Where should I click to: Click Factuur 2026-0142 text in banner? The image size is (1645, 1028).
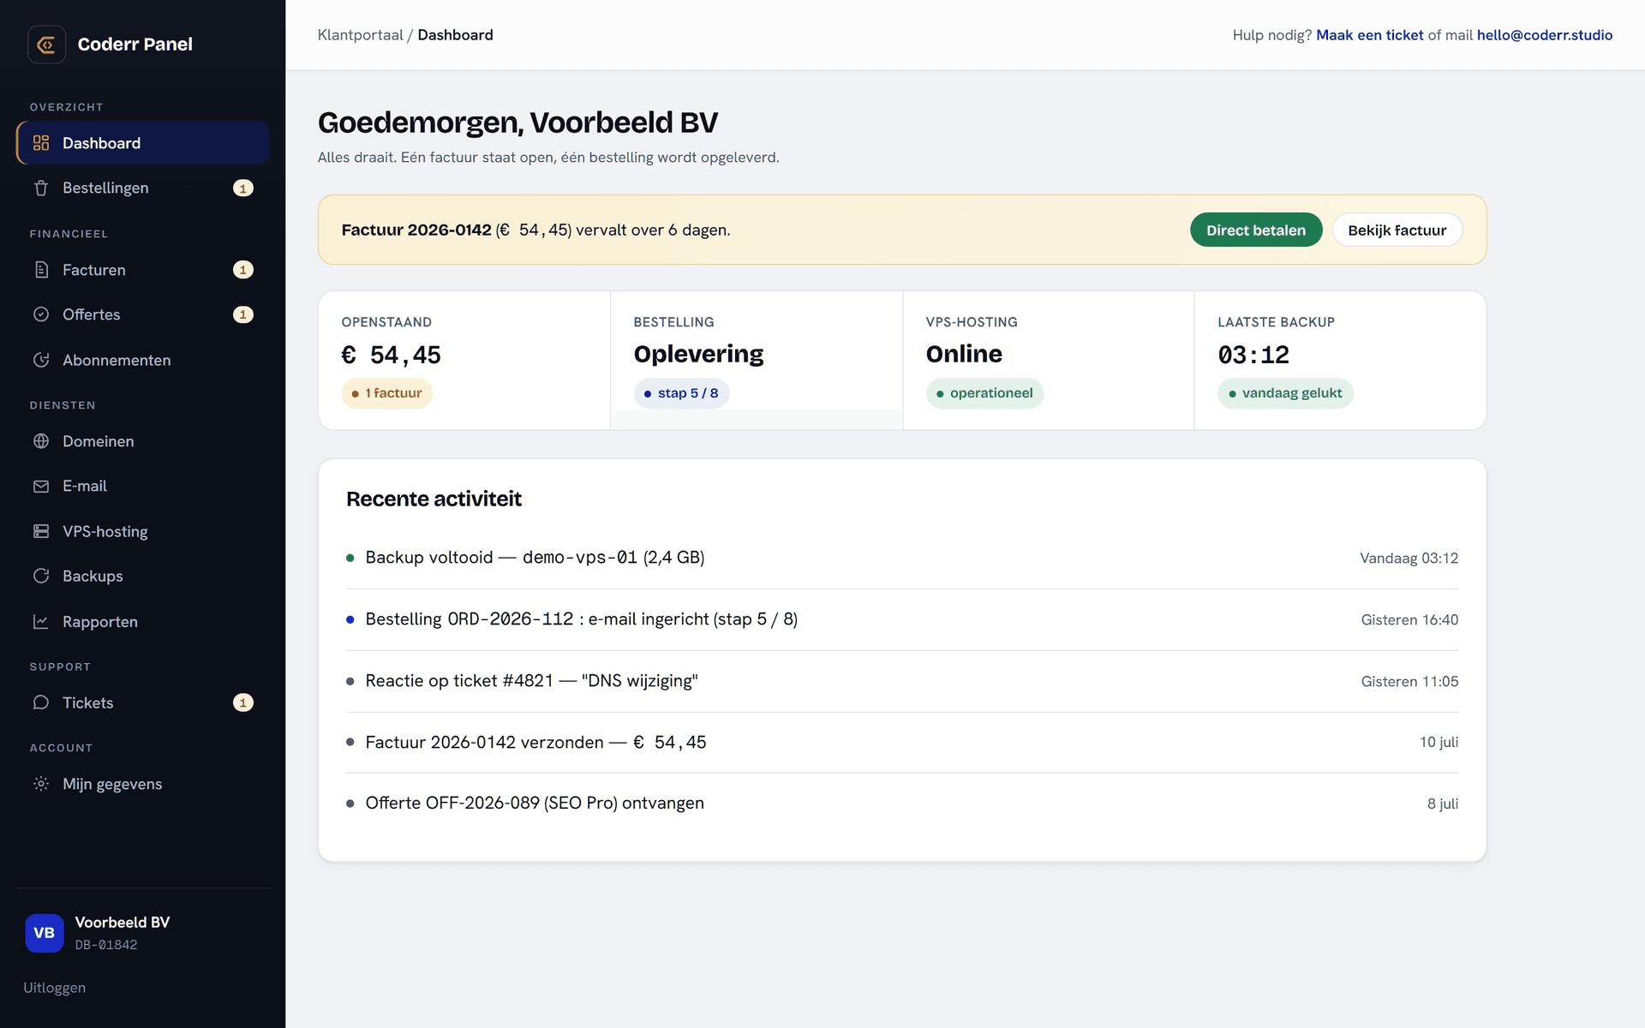coord(416,230)
